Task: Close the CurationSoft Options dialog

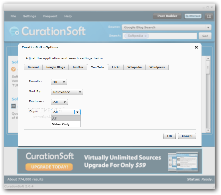Action: point(196,47)
